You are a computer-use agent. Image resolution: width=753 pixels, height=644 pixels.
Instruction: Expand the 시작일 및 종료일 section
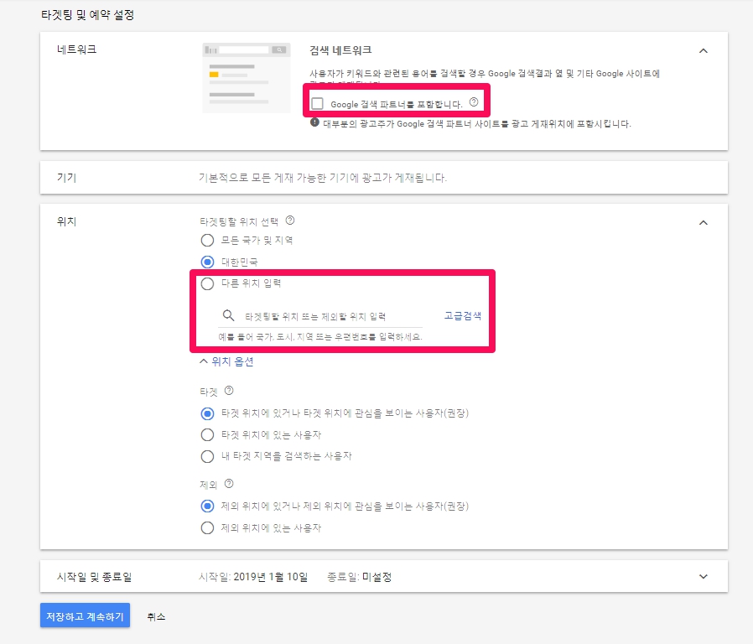click(703, 577)
